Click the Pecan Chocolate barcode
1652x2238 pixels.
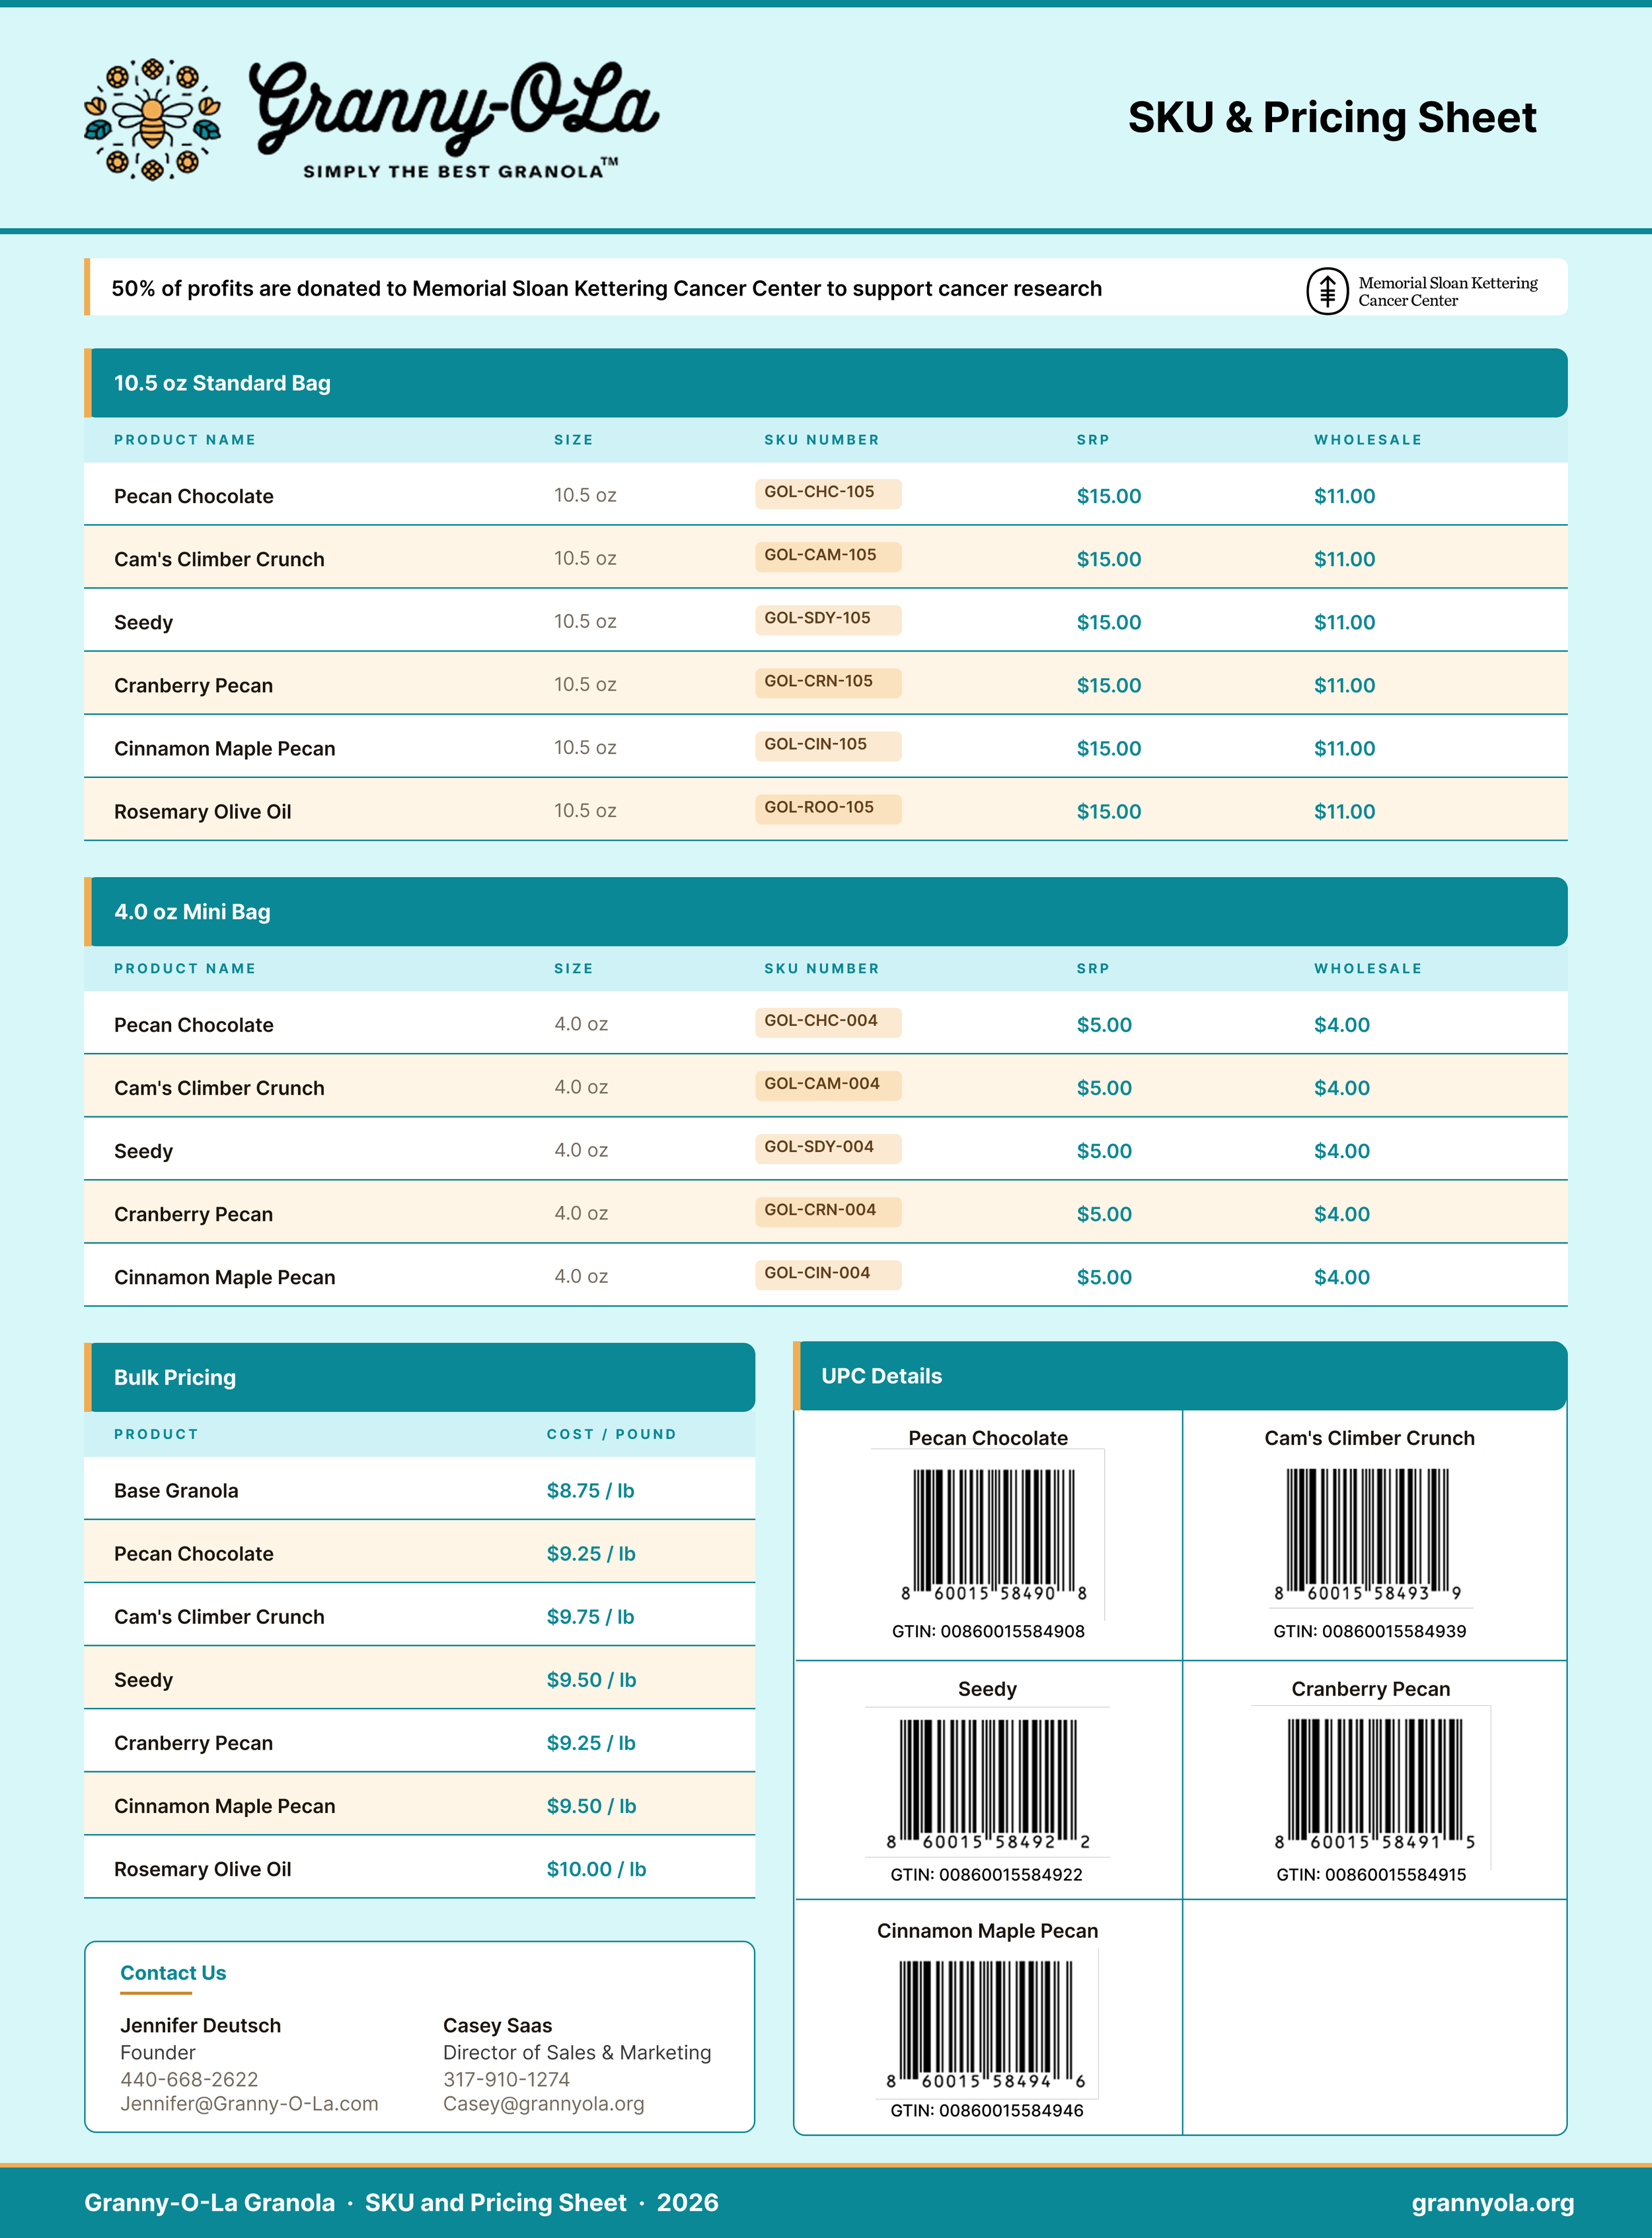[995, 1534]
